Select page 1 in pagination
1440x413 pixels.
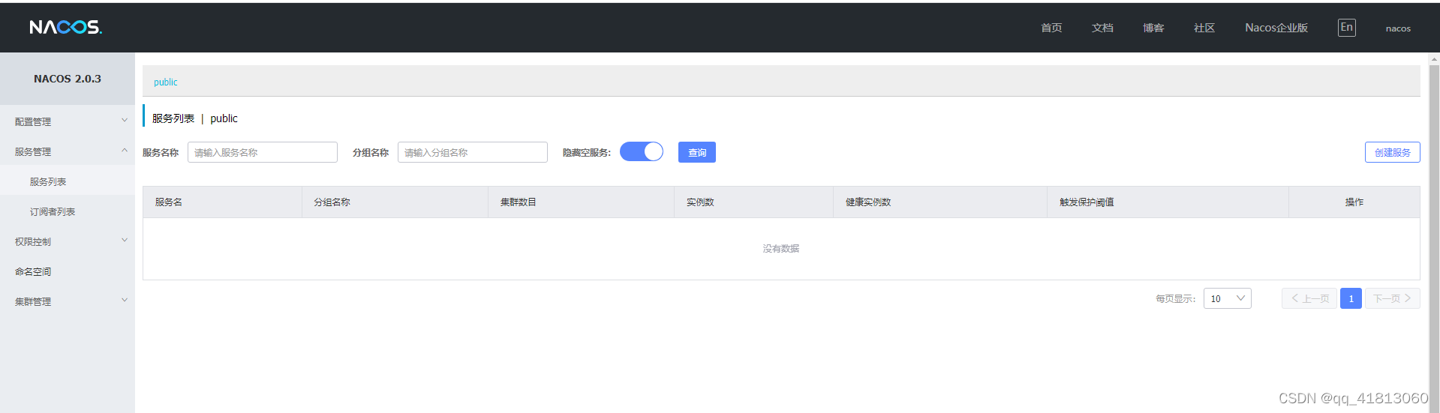(x=1351, y=298)
